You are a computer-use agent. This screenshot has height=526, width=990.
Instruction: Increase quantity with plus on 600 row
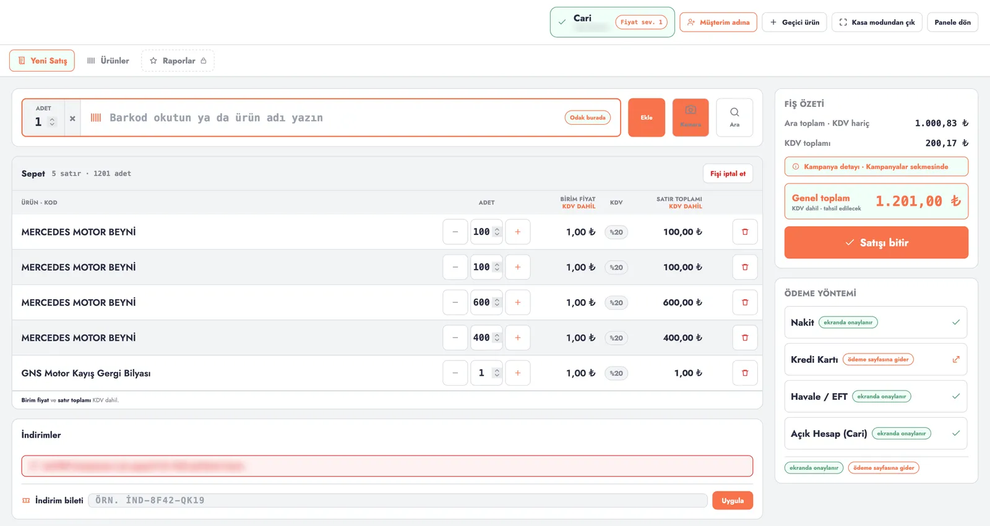pyautogui.click(x=518, y=302)
